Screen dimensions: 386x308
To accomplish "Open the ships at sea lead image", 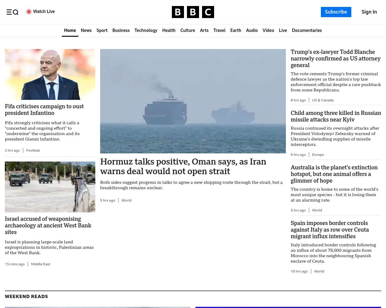I will click(x=193, y=101).
